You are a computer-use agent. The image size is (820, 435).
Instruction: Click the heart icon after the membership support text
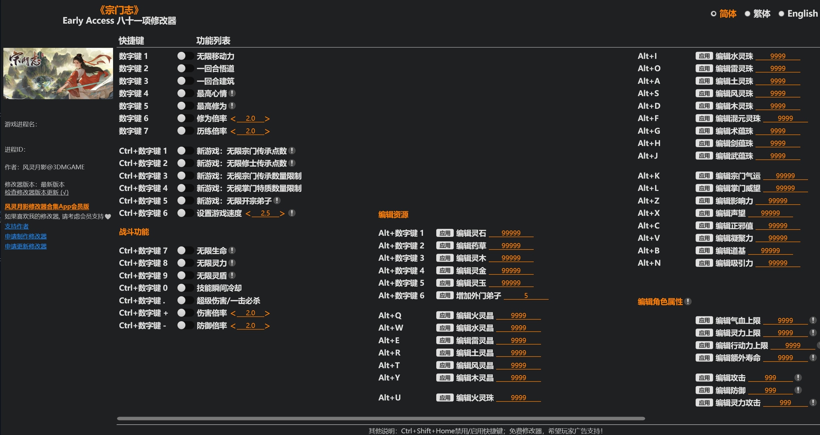click(108, 217)
